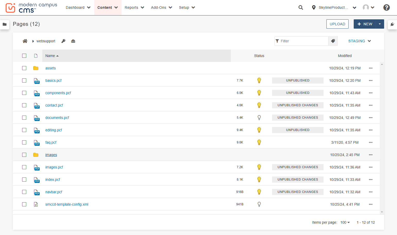This screenshot has width=397, height=235.
Task: Select the faq.pcf checkbox
Action: click(x=24, y=142)
